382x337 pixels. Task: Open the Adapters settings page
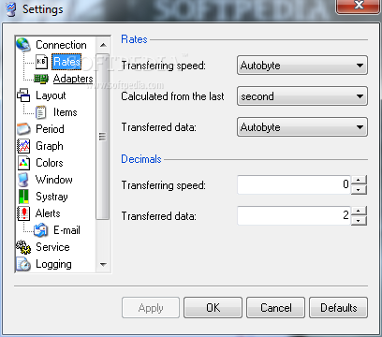(x=73, y=79)
